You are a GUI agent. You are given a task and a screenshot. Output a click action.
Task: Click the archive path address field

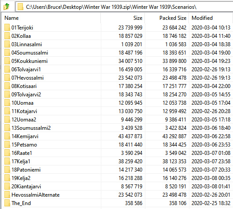click(x=124, y=7)
